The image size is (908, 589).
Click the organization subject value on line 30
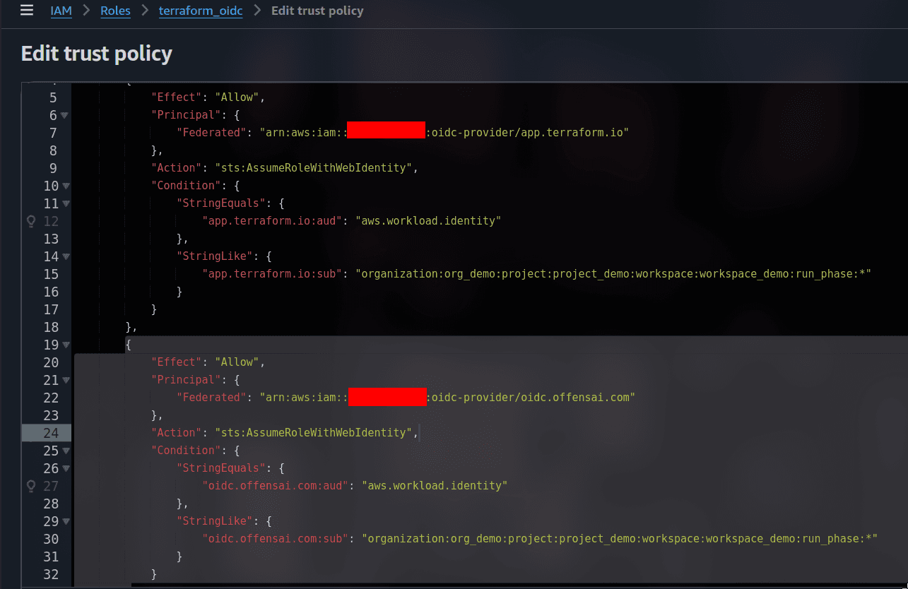tap(620, 539)
